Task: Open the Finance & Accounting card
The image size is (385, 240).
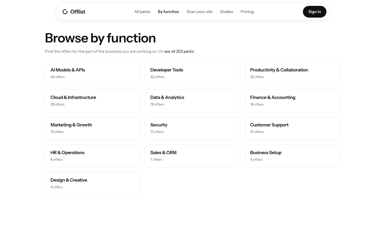Action: [x=292, y=101]
